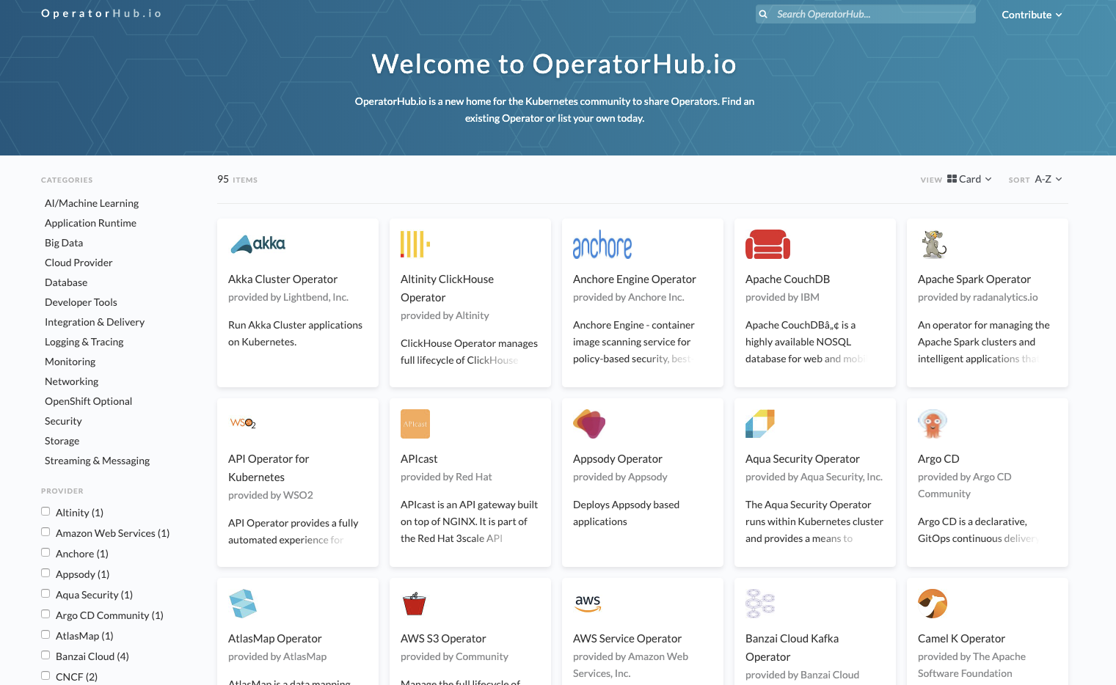Screen dimensions: 1116x685
Task: Open the AWS Service Operator title
Action: click(x=627, y=639)
